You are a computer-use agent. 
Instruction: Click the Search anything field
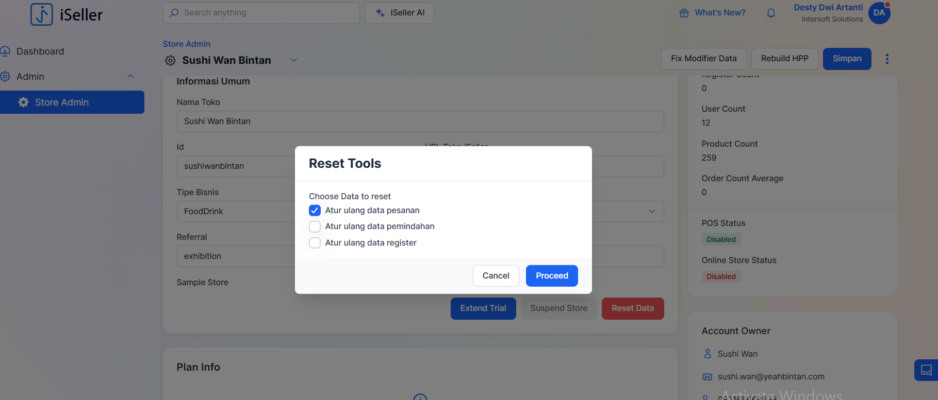261,13
